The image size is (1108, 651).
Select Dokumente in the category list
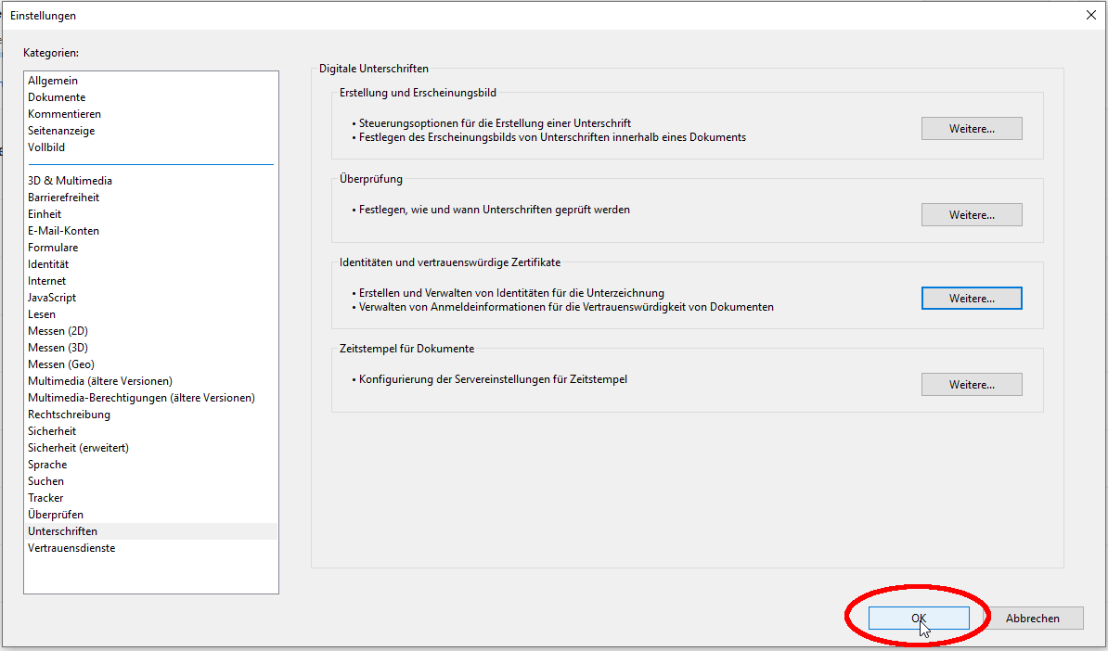[57, 97]
